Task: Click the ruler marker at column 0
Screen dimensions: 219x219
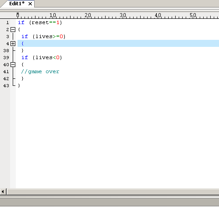Action: pos(18,15)
